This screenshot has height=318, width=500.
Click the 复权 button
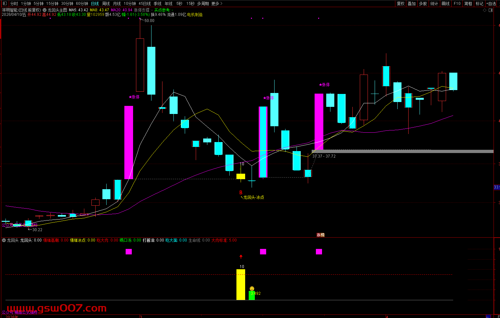(x=401, y=4)
